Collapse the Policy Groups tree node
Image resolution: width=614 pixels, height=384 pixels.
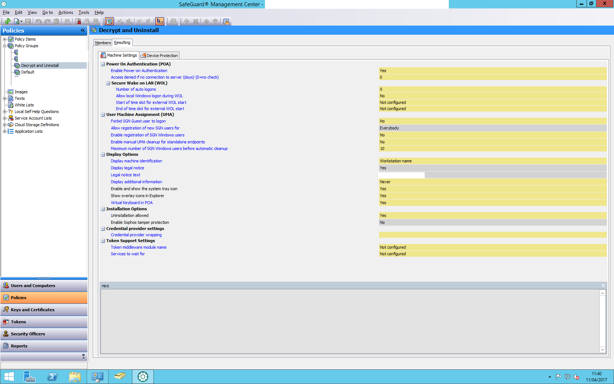pos(5,46)
